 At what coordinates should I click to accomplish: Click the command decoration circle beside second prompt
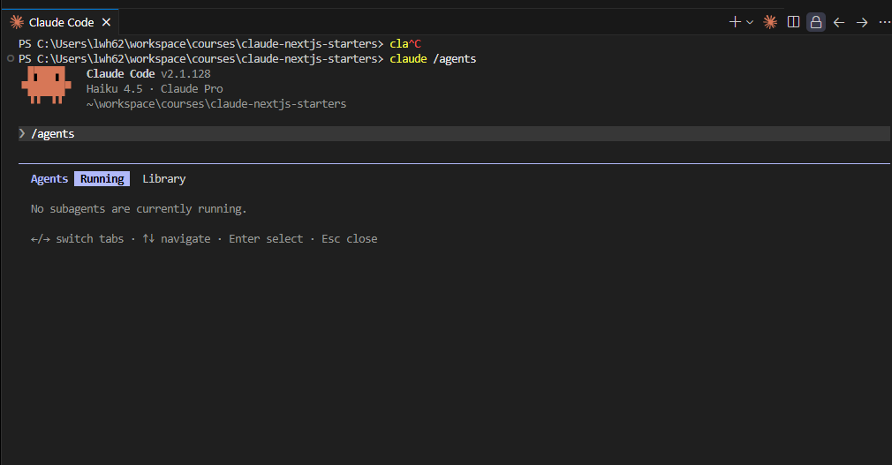pyautogui.click(x=11, y=58)
